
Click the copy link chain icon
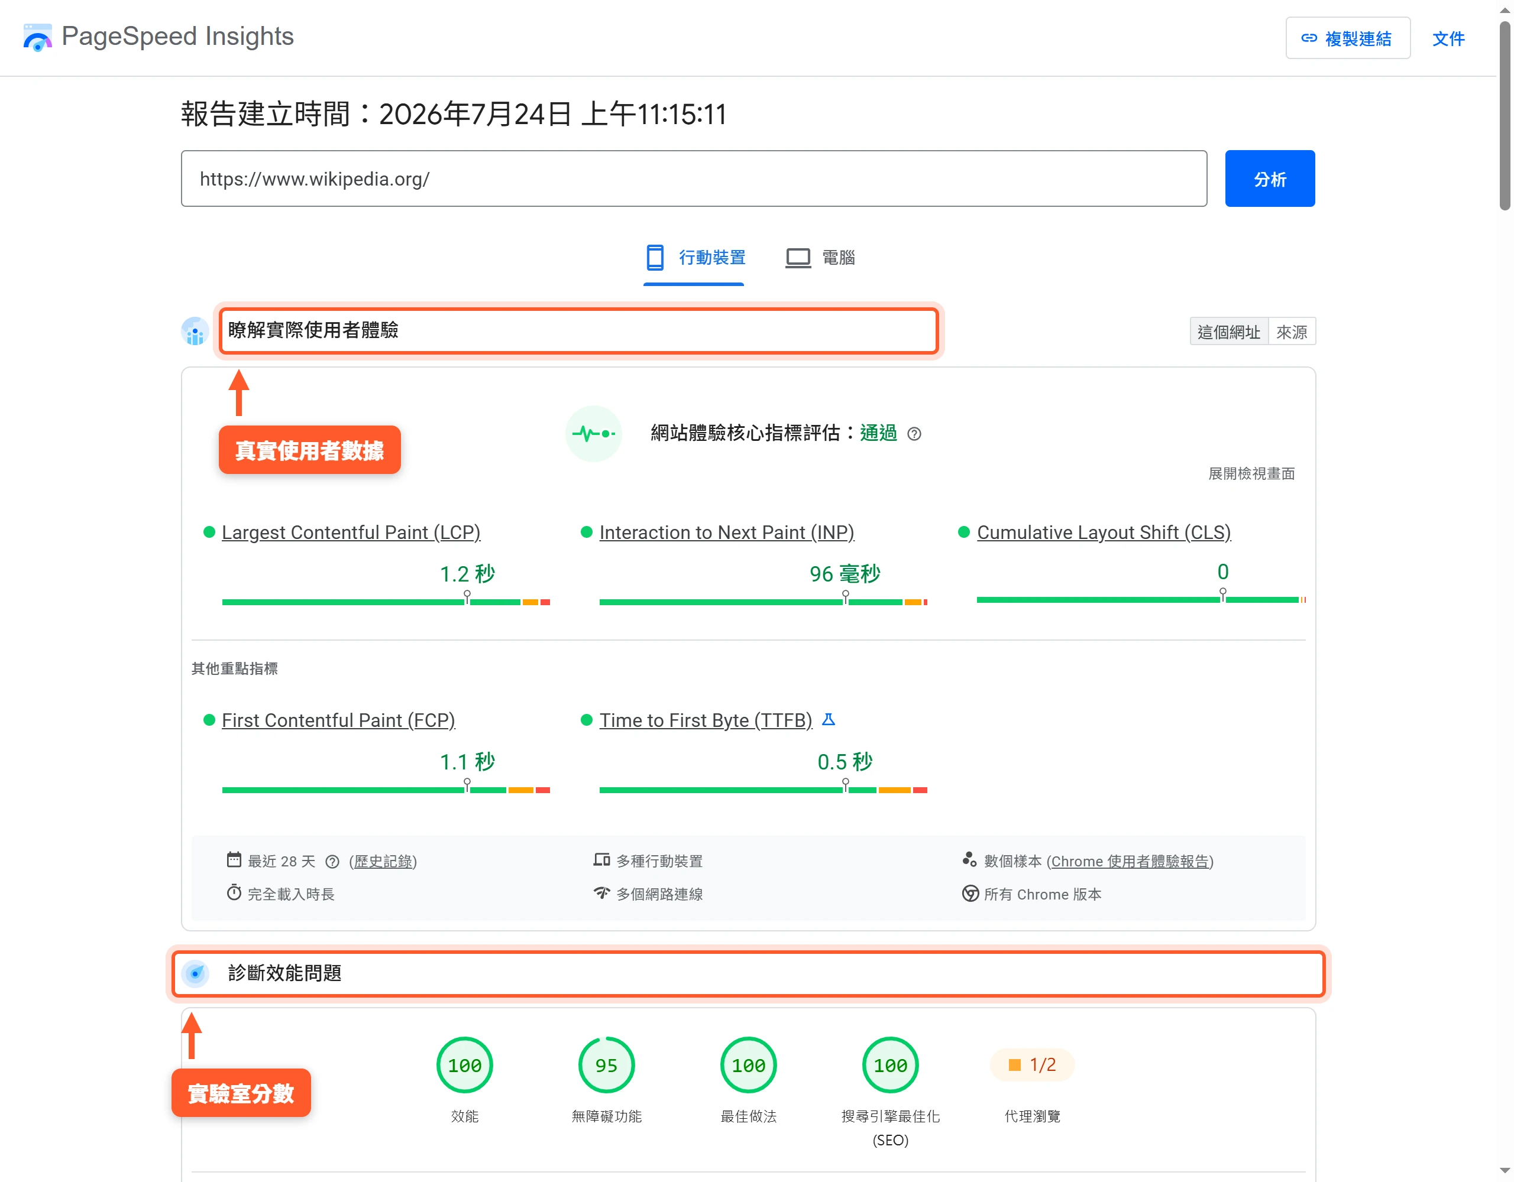tap(1309, 38)
